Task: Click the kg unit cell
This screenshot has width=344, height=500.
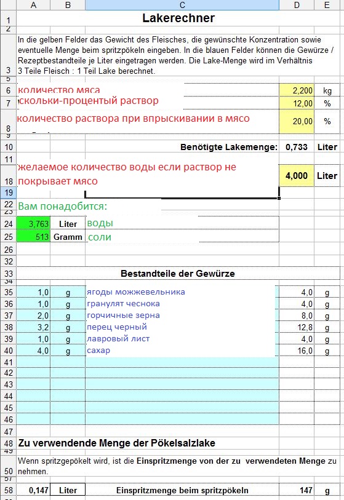Action: coord(327,90)
